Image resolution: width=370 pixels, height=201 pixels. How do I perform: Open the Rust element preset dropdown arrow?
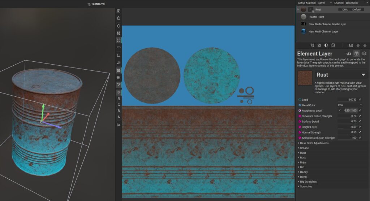coord(363,75)
